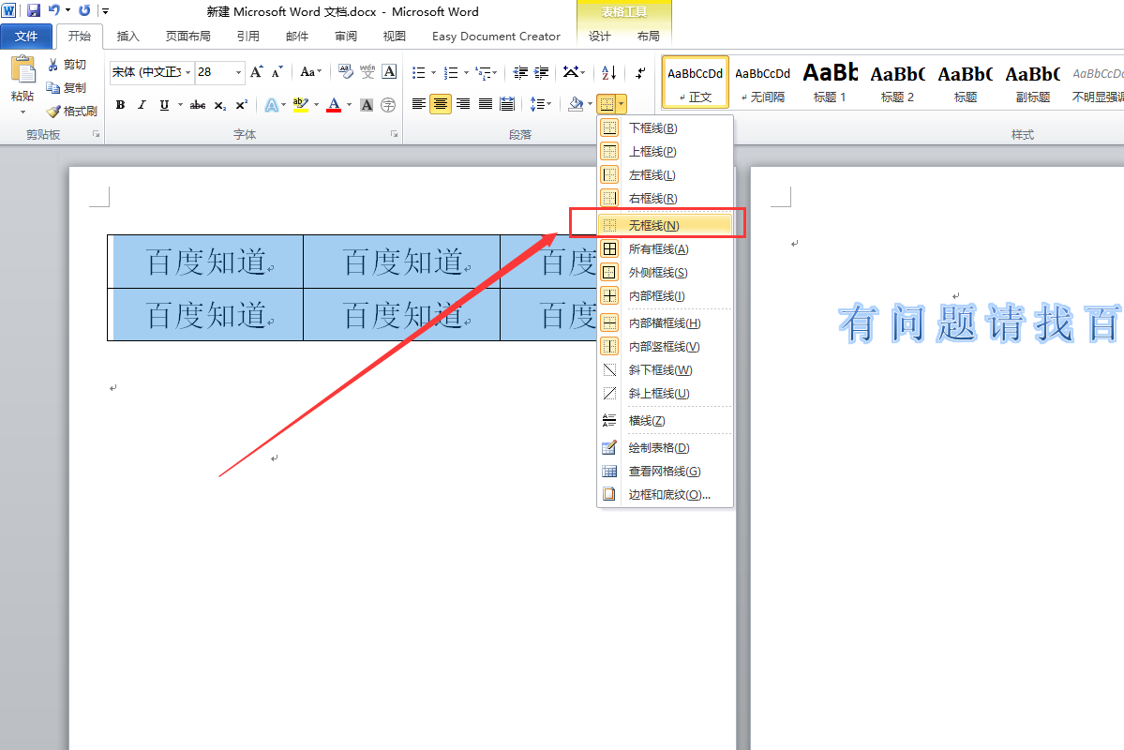Click the distributed alignment icon
This screenshot has width=1124, height=750.
coord(507,104)
